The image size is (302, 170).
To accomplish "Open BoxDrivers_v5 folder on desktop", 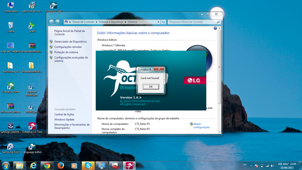I will (x=11, y=67).
